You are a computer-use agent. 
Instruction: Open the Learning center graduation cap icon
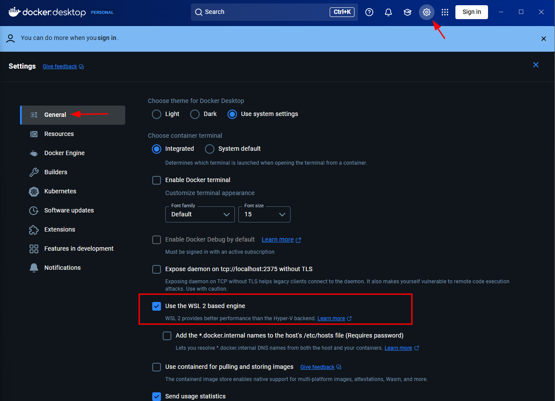pos(408,12)
